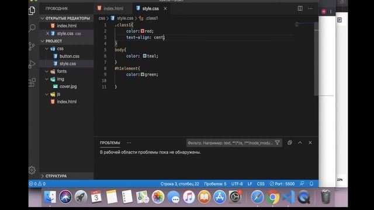374x210 pixels.
Task: Open the ПРОБЛЕМЫ panel tab
Action: [110, 143]
